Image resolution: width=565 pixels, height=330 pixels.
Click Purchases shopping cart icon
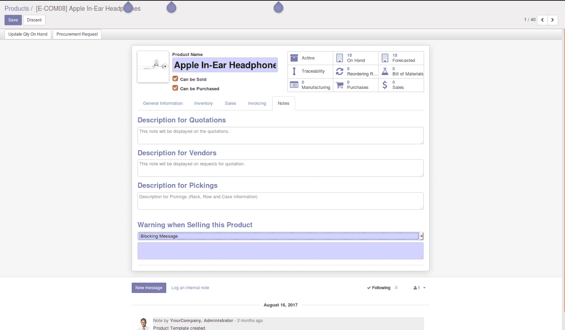[339, 85]
